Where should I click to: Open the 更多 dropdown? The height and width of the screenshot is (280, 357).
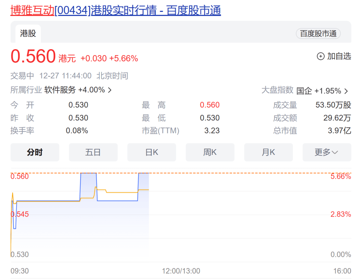click(327, 152)
